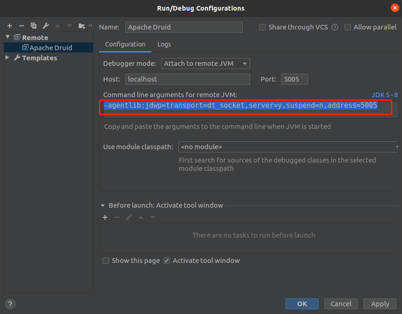
Task: Click the folder icon in configurations toolbar
Action: 82,26
